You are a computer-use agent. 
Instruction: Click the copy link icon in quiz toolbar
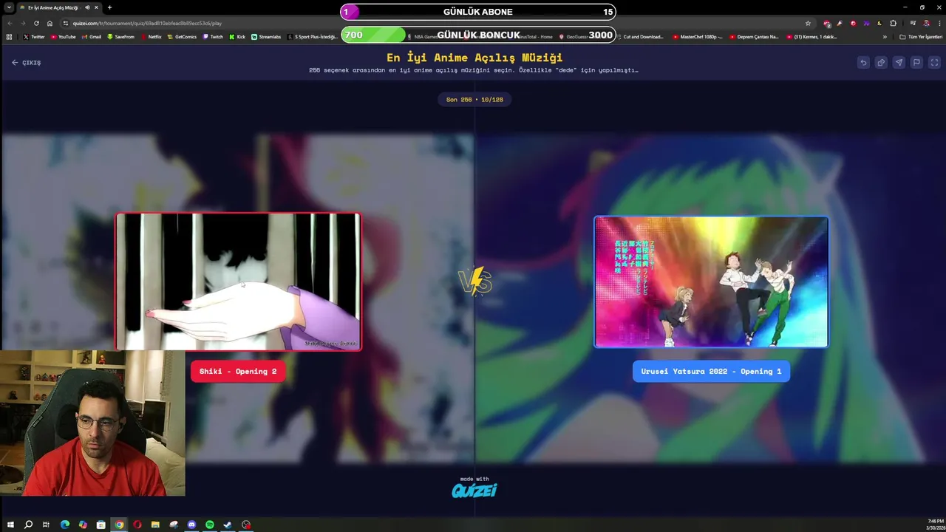tap(881, 63)
